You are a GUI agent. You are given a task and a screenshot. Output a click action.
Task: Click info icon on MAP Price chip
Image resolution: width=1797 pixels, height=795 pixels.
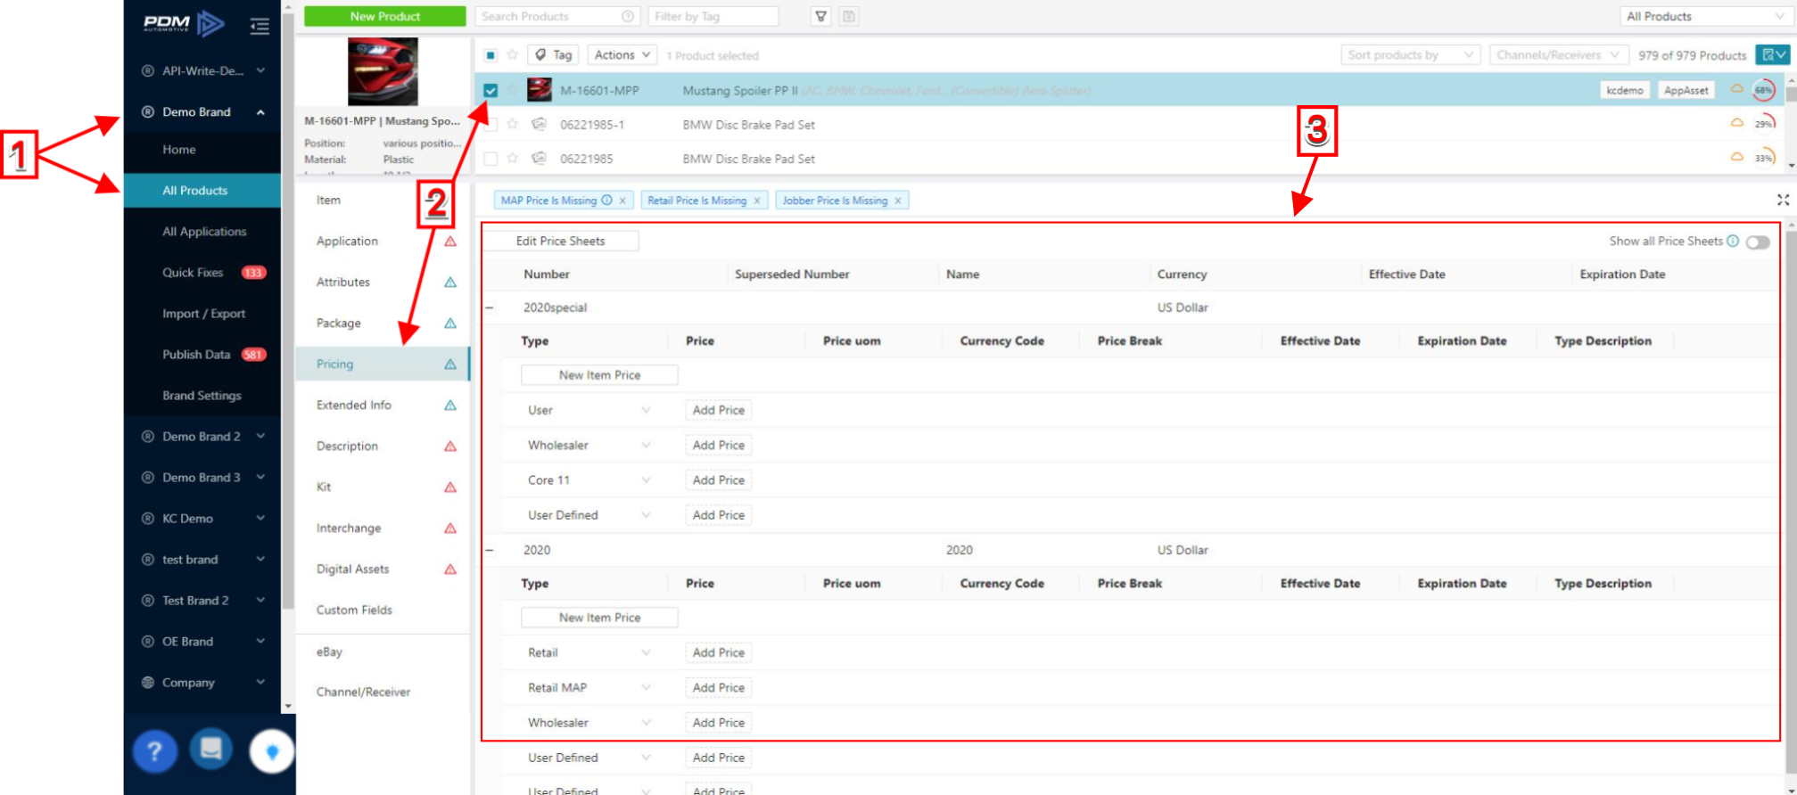click(x=607, y=200)
